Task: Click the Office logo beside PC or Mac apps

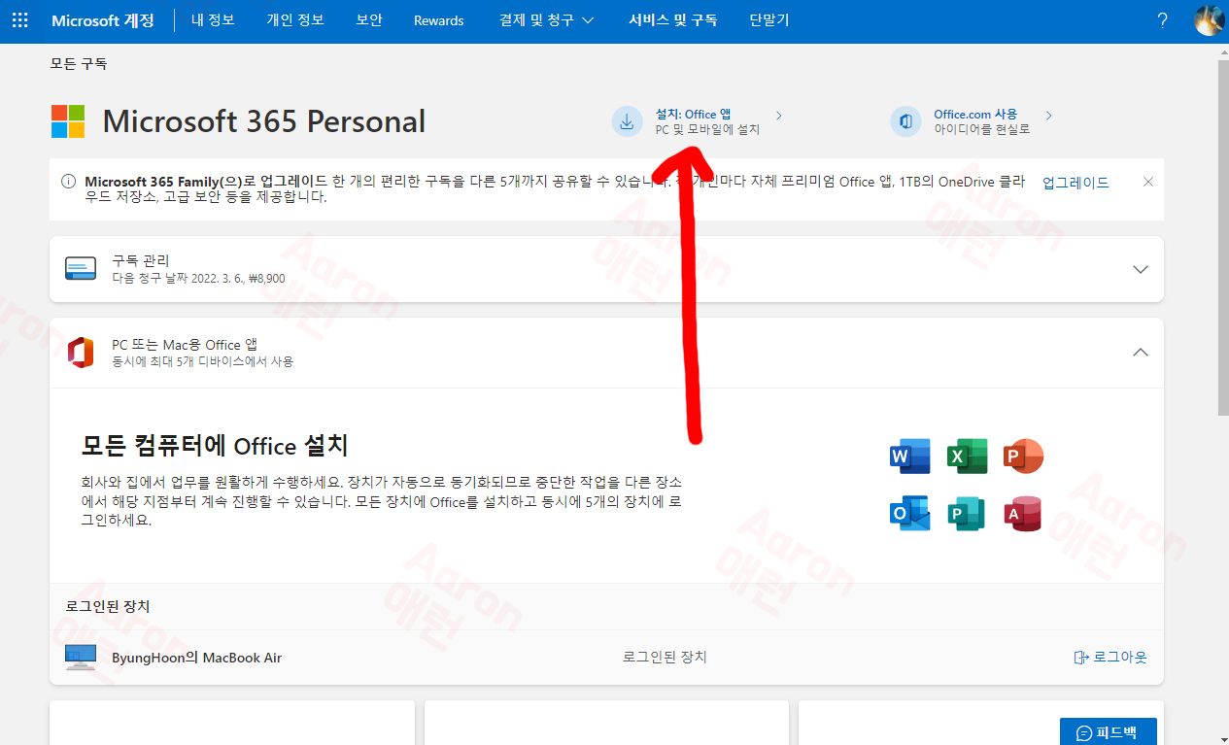Action: pyautogui.click(x=81, y=353)
